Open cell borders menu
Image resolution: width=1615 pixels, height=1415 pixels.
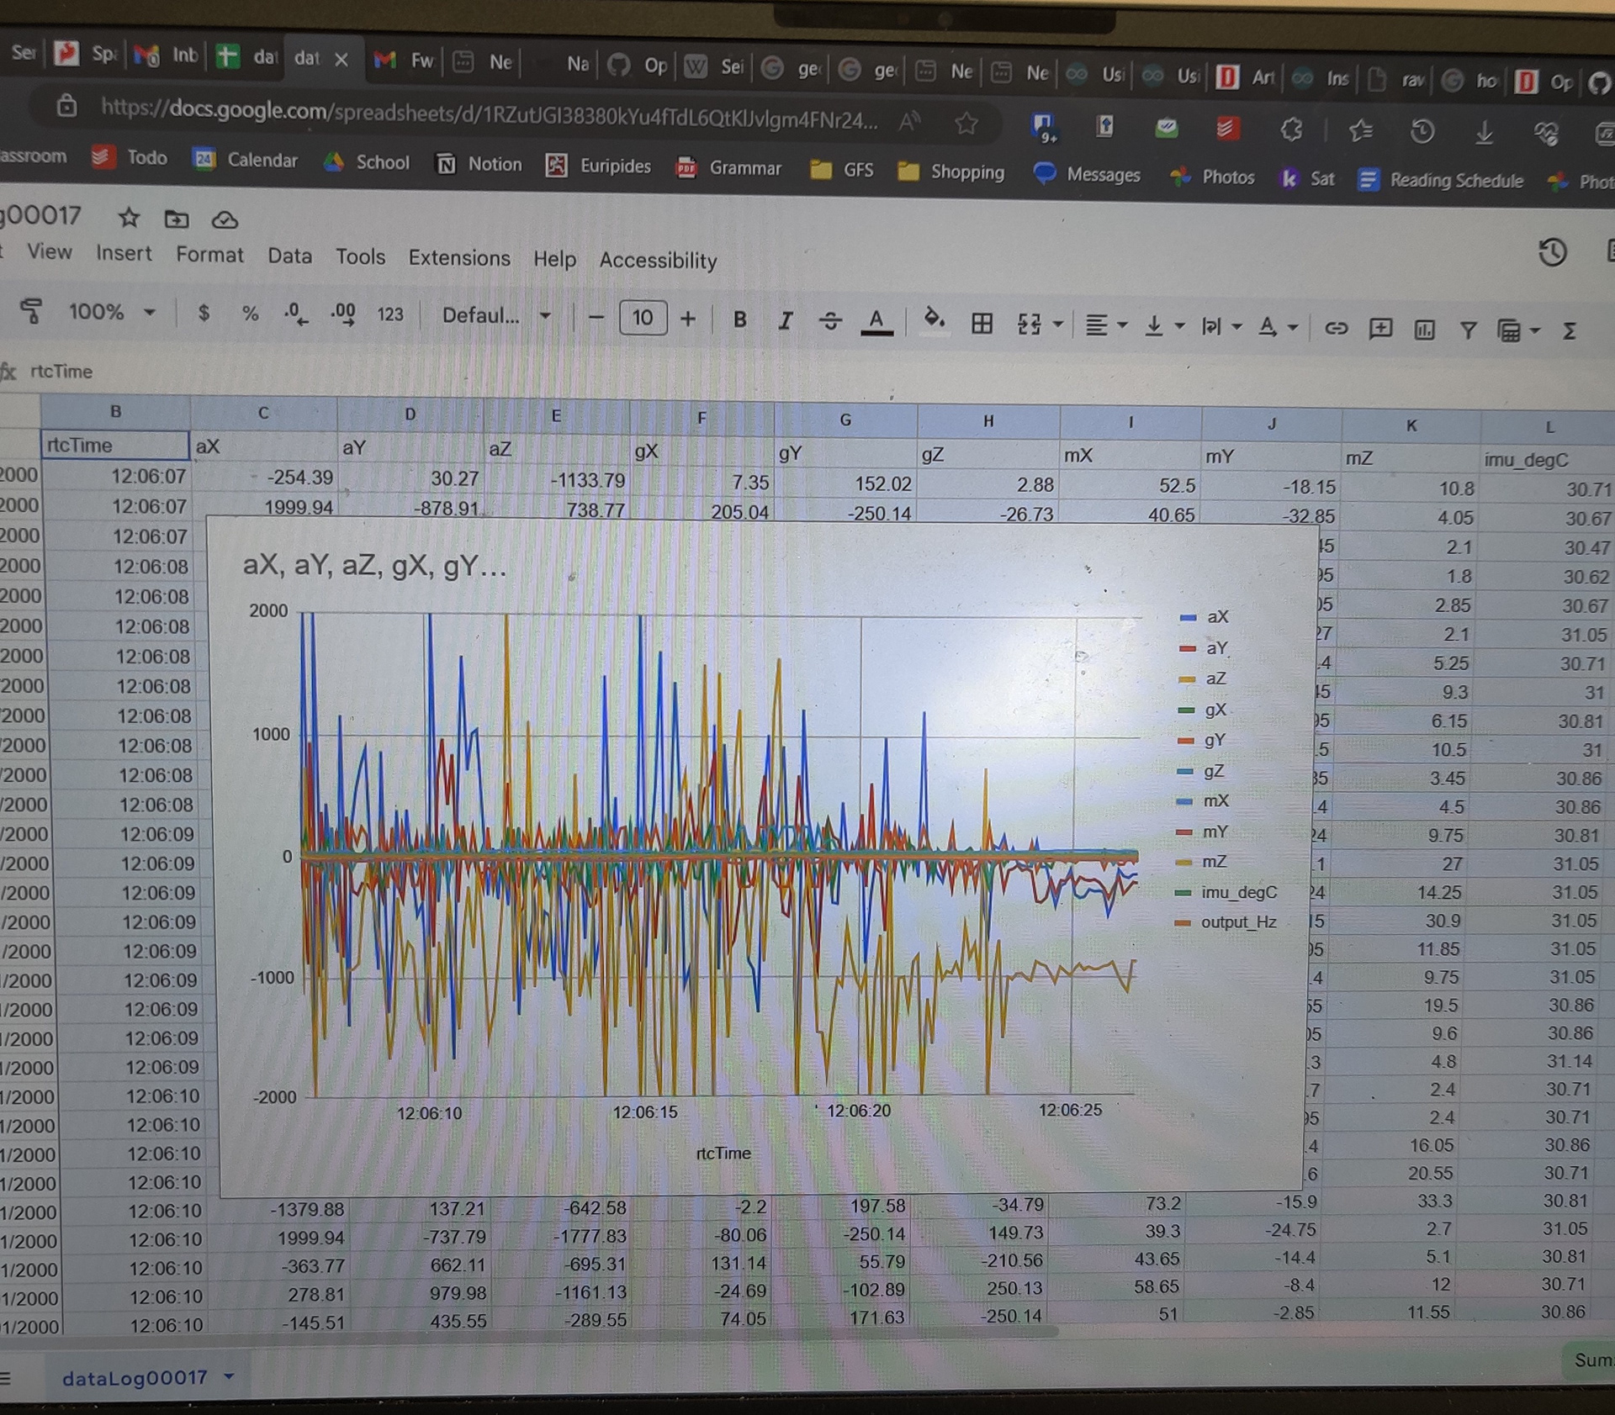coord(982,323)
